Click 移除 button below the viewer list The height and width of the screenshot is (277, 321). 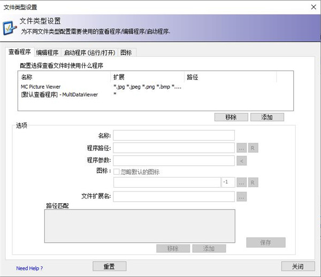point(231,117)
